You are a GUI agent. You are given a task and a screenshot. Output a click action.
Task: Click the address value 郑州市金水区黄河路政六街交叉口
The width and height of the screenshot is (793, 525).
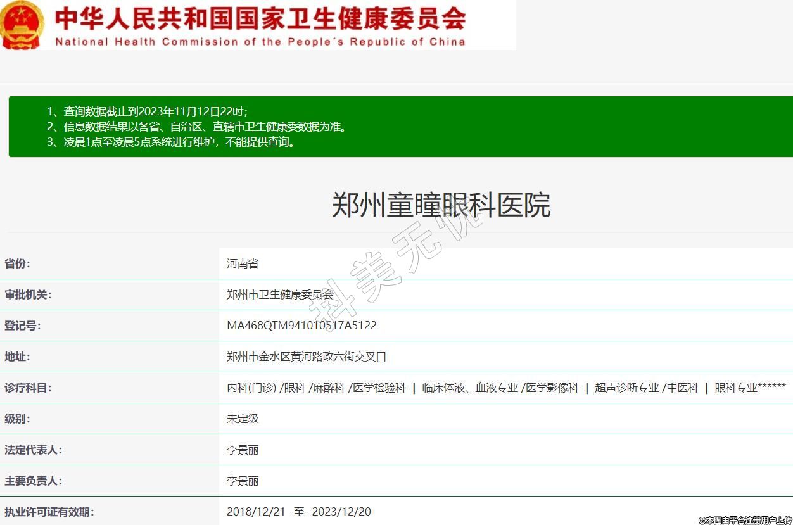coord(307,357)
